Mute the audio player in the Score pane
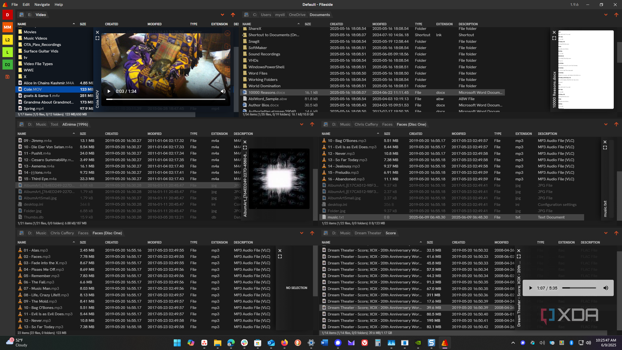622x350 pixels. click(x=606, y=288)
